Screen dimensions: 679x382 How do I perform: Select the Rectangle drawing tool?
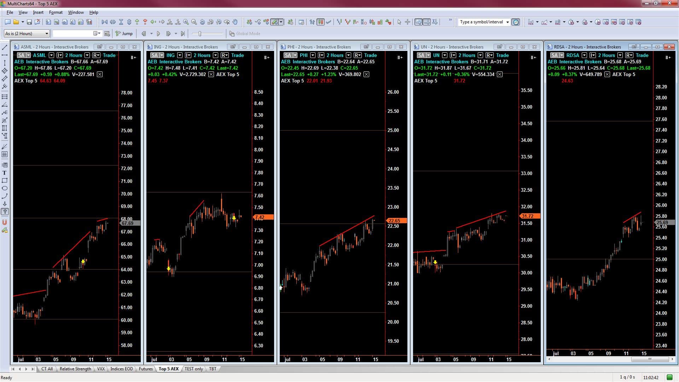pos(5,181)
